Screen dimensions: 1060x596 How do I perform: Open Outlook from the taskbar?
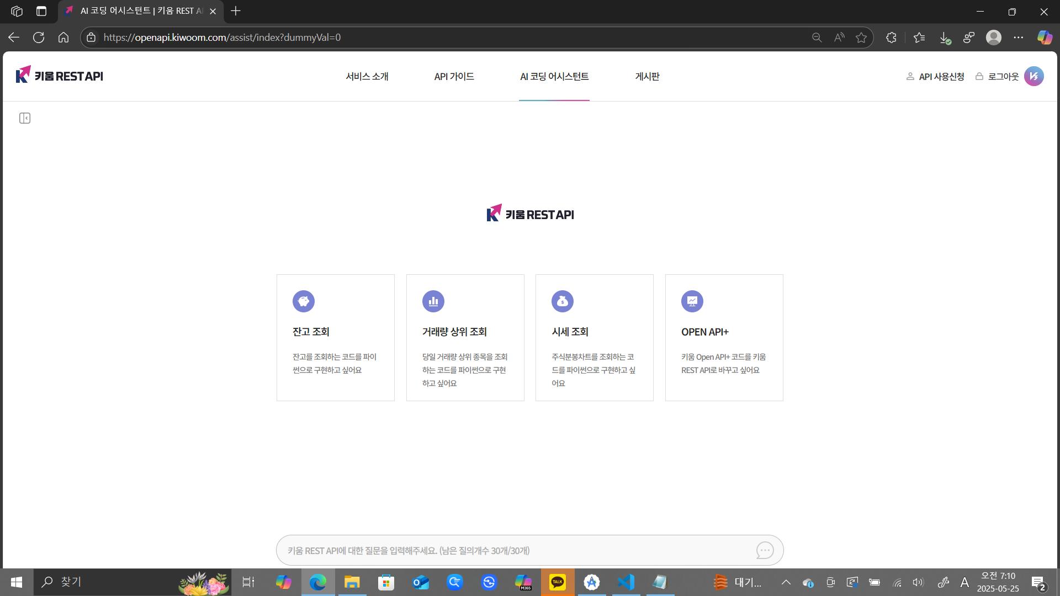(421, 582)
